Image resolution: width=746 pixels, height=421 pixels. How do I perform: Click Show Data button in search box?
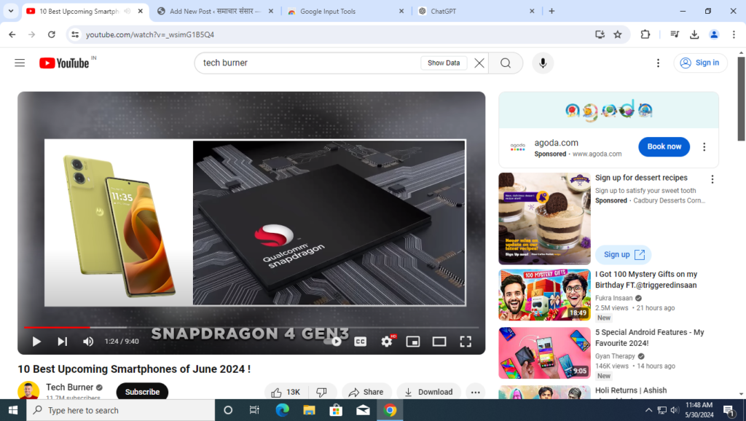point(444,63)
